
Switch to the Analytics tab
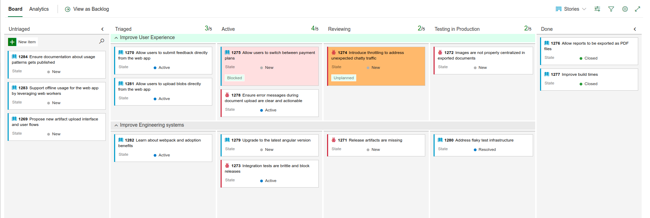click(x=39, y=9)
